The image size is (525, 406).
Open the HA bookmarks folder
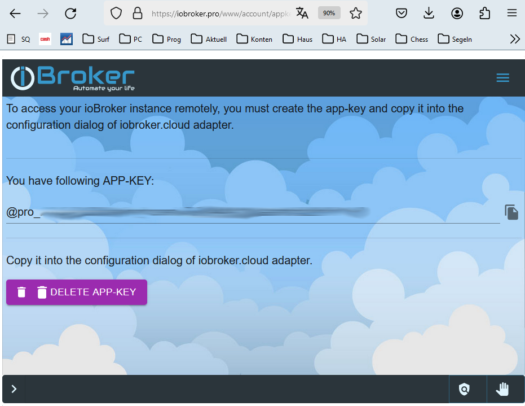click(x=334, y=39)
